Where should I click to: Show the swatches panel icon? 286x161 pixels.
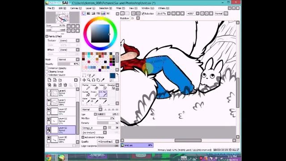click(x=103, y=13)
